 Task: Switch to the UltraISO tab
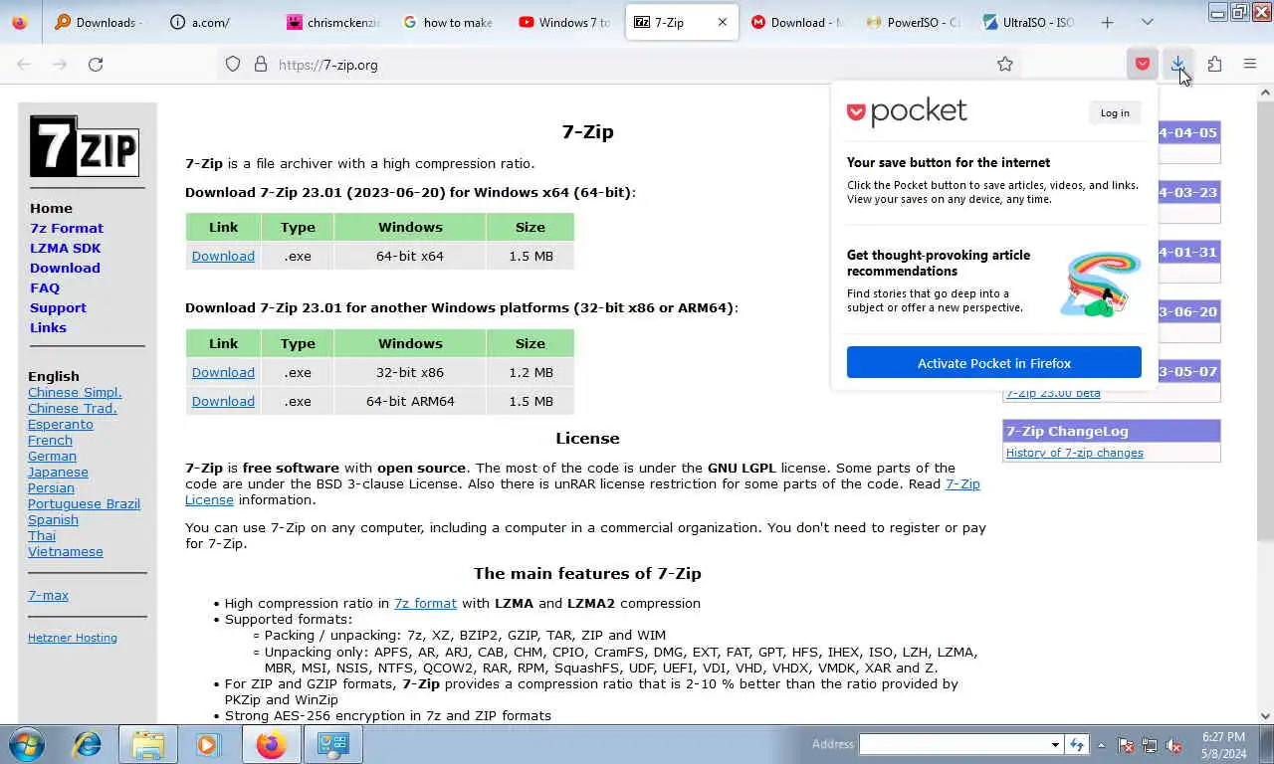click(x=1029, y=22)
